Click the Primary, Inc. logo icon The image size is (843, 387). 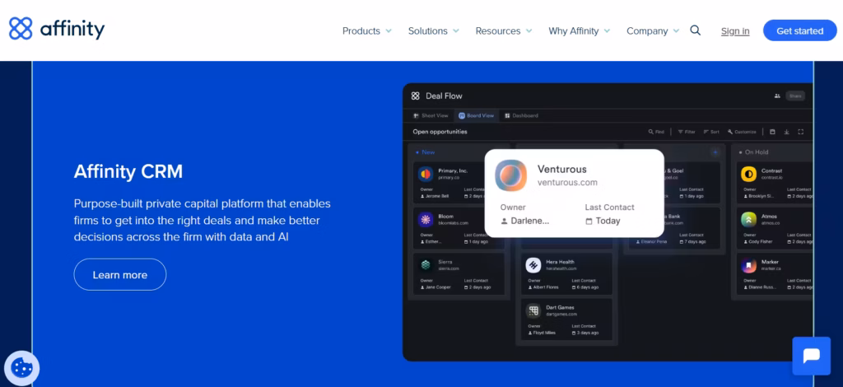426,175
